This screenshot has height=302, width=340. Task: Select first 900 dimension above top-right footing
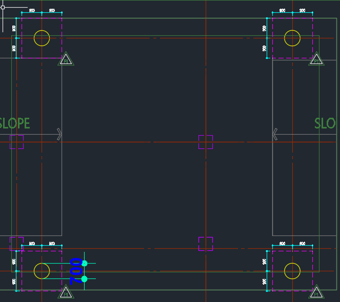283,11
